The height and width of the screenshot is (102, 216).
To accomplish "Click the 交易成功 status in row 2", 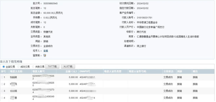I will point(168,84).
